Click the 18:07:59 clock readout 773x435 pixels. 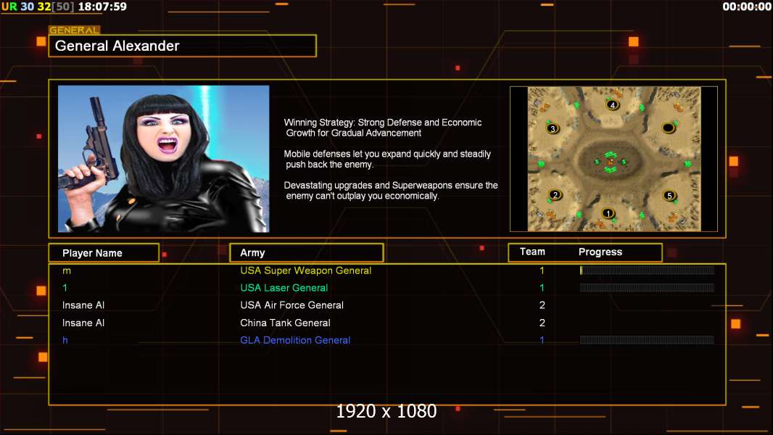click(102, 7)
